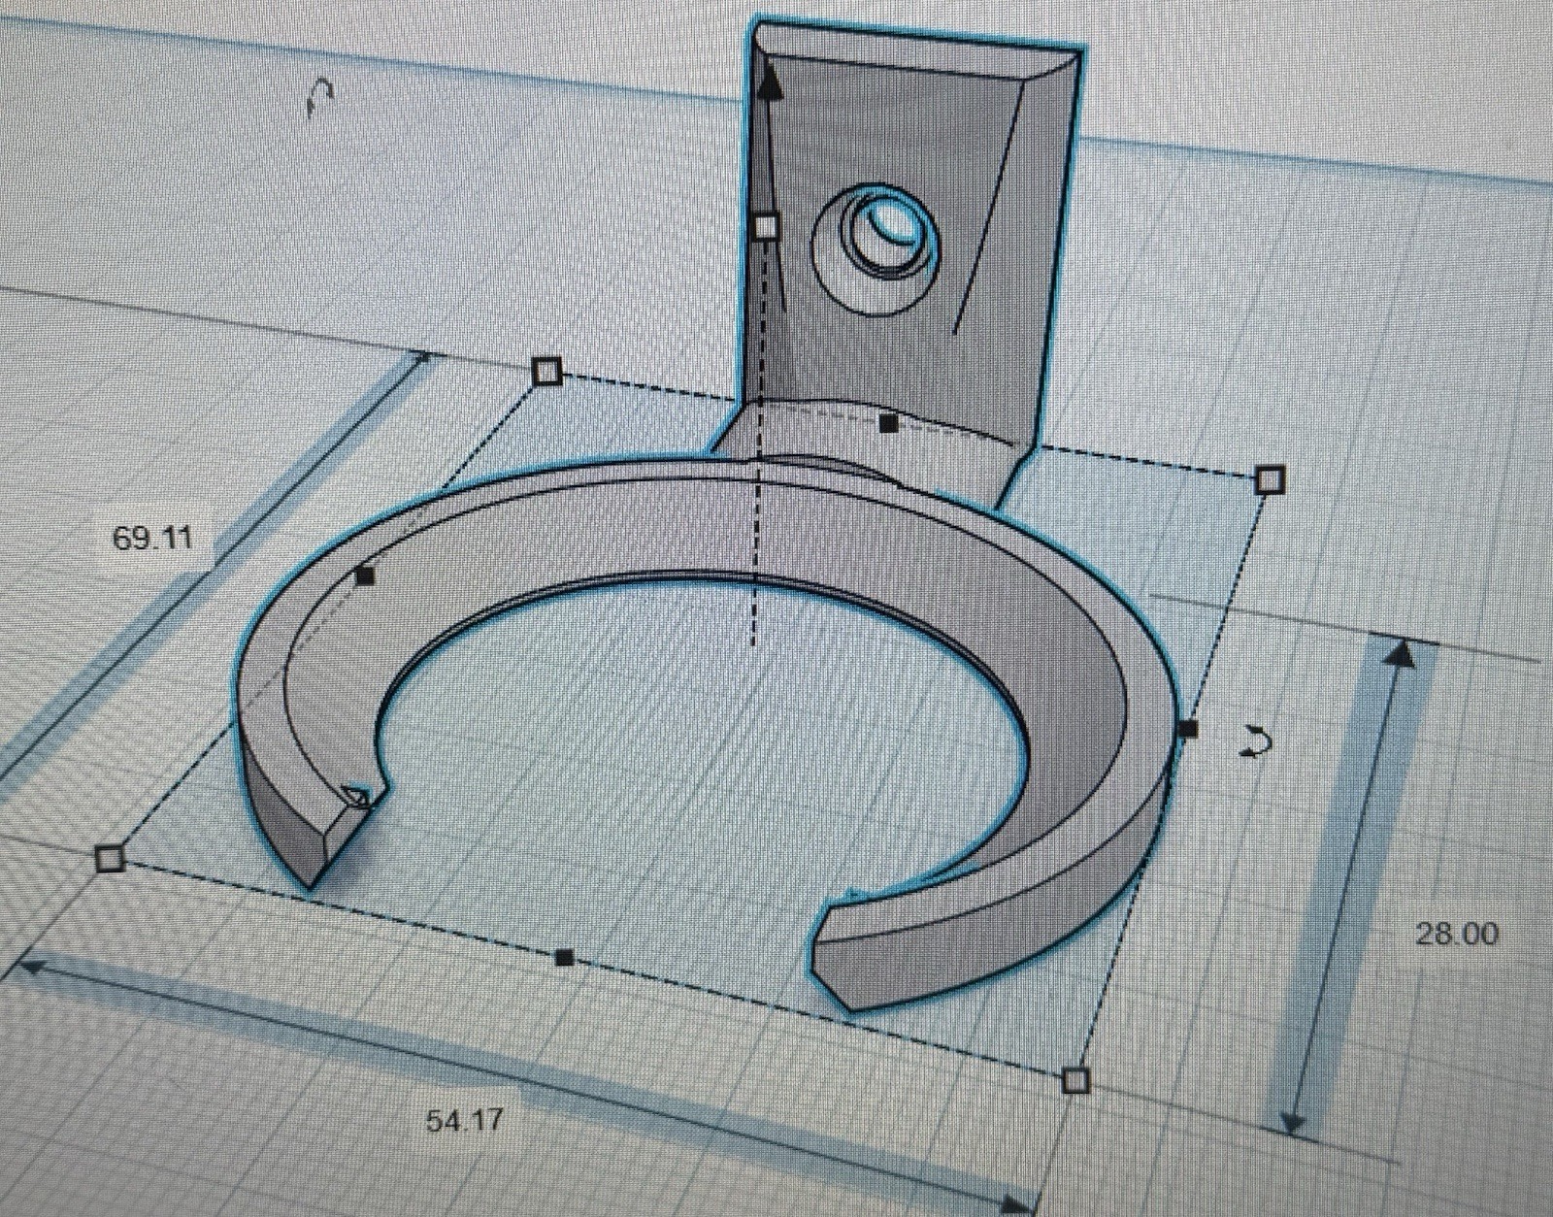Select the black cone lift arrow atop bracket
Viewport: 1553px width, 1217px height.
coord(770,80)
